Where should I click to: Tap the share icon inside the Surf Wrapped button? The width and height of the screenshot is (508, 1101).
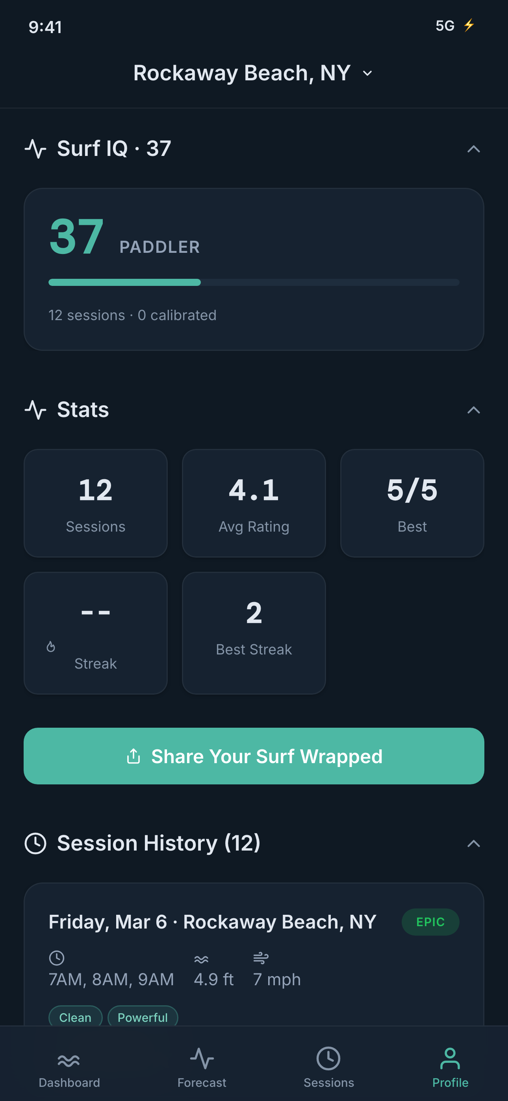(x=134, y=756)
